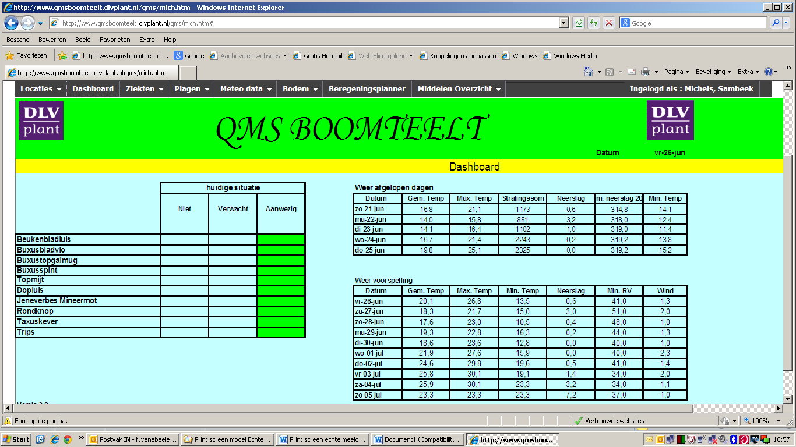Open the Beveiliging toolbar dropdown
This screenshot has height=447, width=796.
point(714,72)
